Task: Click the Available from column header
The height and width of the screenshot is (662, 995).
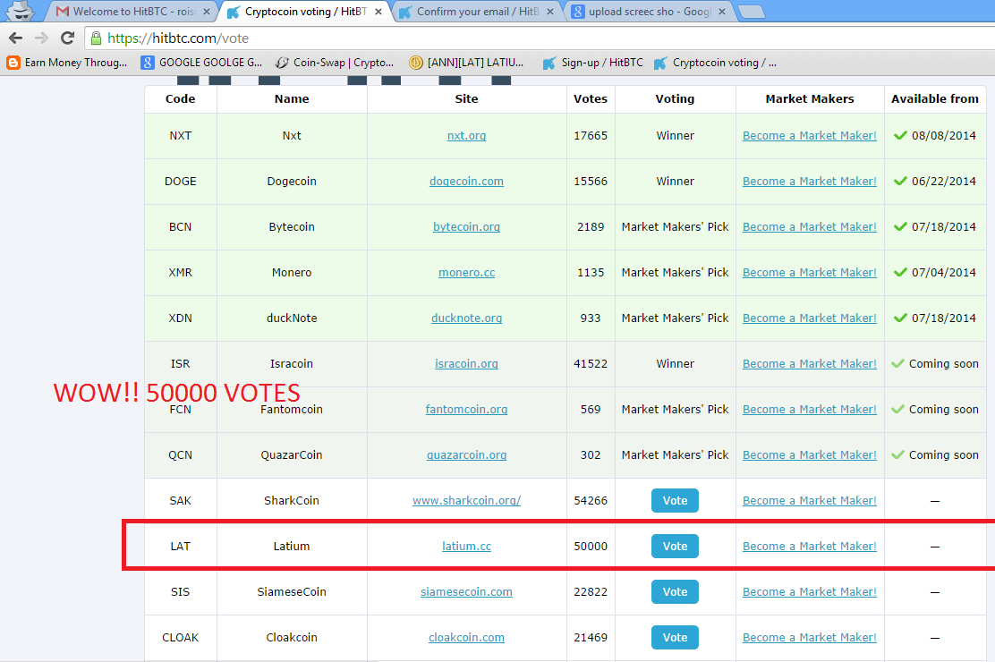Action: 935,99
